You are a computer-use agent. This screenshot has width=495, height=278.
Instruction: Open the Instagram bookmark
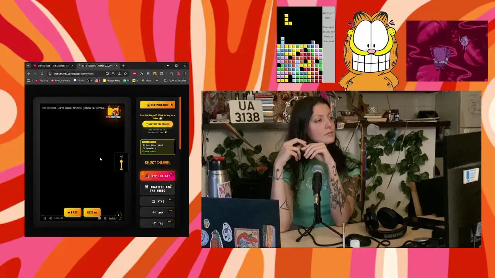(x=97, y=81)
